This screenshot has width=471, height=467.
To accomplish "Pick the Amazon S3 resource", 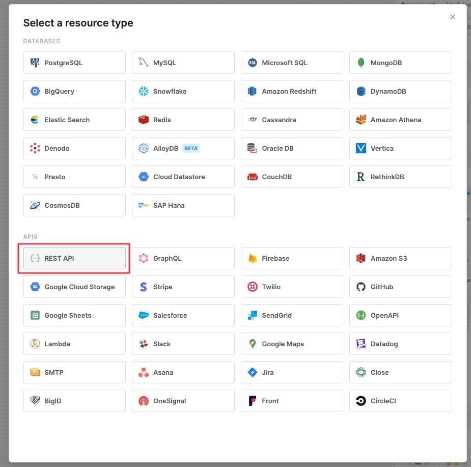I will pos(401,258).
